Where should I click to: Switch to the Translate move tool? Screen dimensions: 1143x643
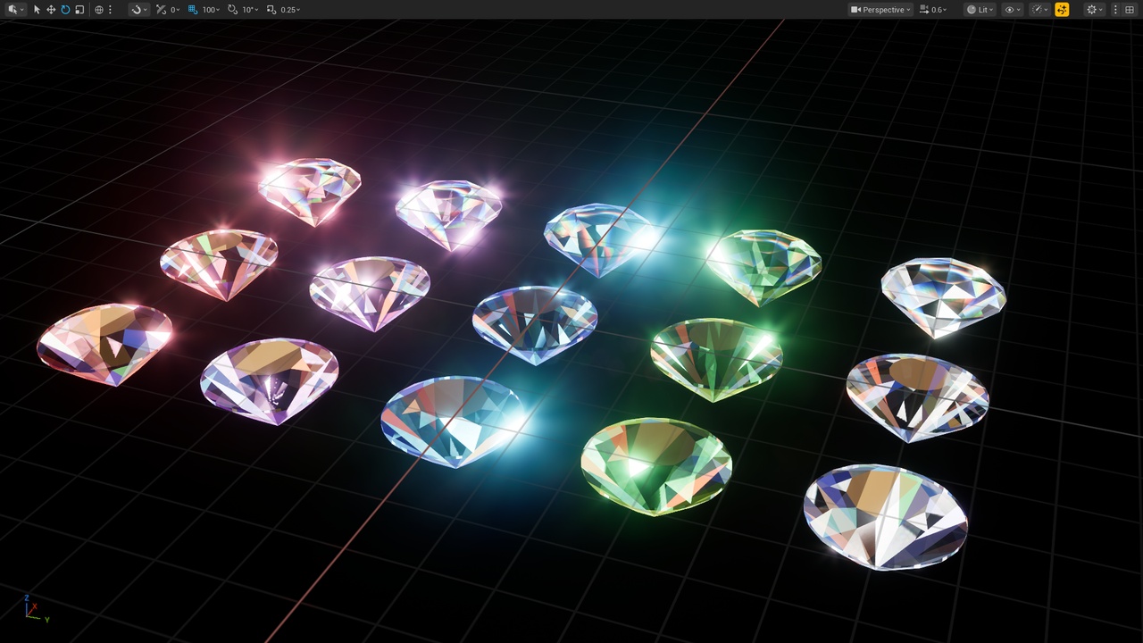[51, 10]
